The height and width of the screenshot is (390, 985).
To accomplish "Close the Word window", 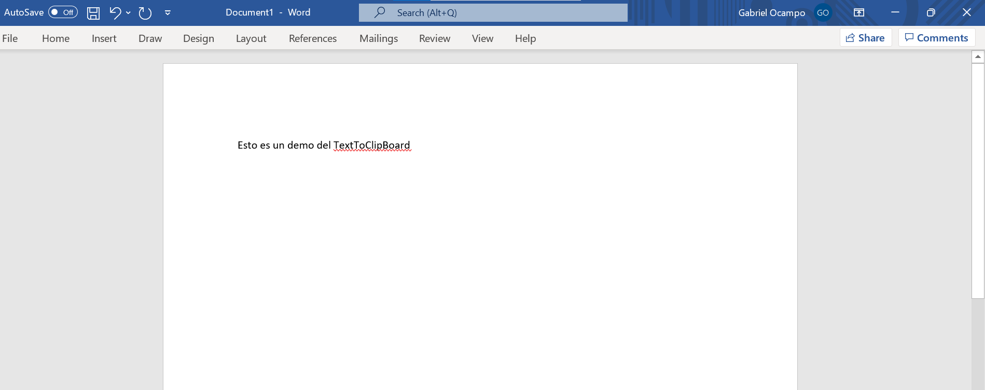I will tap(967, 12).
